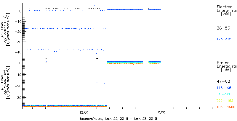Click the -20 tick label on proton panel

click(x=18, y=86)
